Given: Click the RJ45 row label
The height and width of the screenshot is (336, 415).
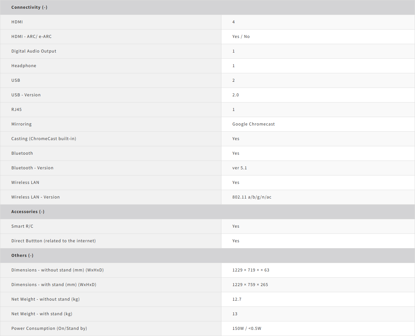Looking at the screenshot, I should pyautogui.click(x=17, y=109).
